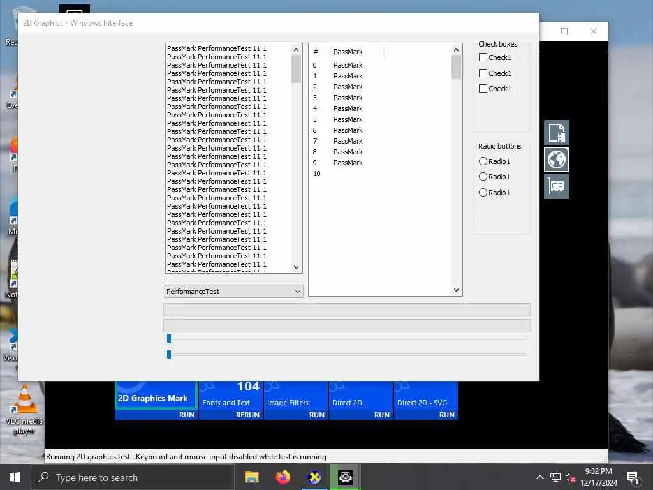Select the top Radio1 radio button

click(483, 161)
